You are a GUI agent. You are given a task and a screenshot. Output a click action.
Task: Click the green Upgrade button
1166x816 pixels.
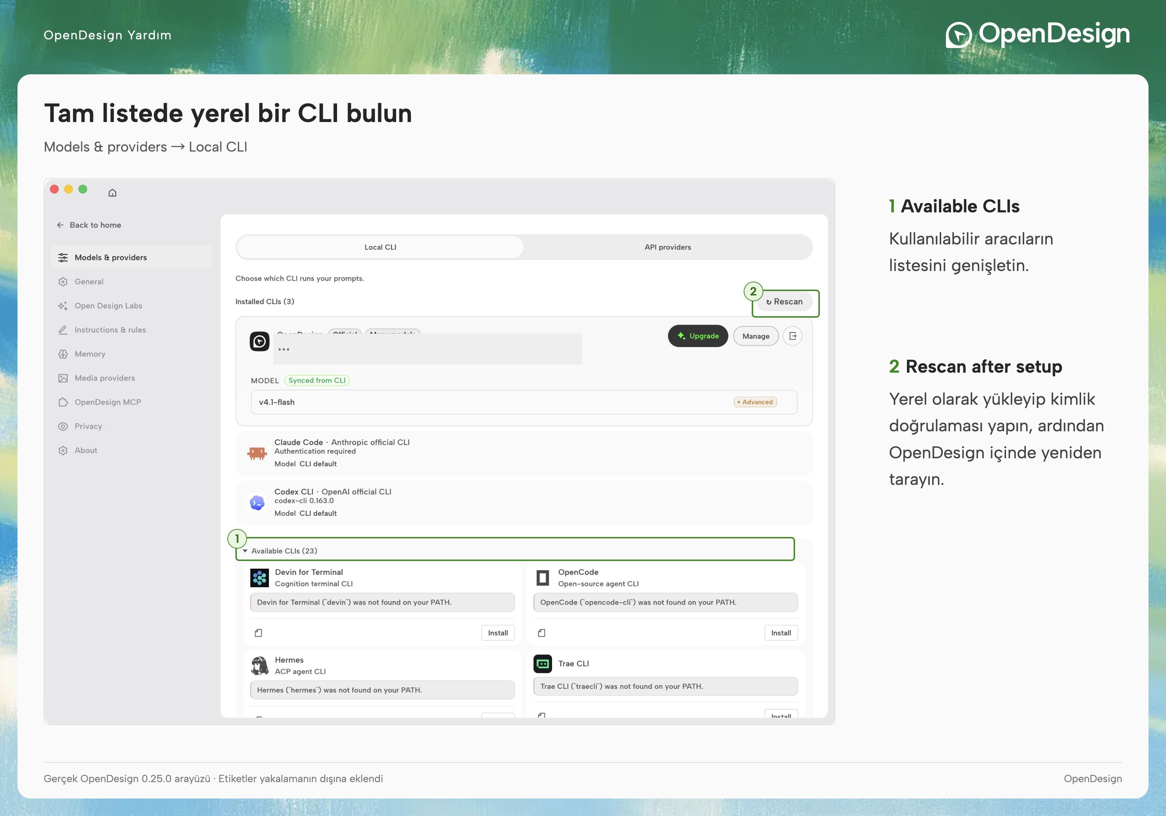coord(698,336)
